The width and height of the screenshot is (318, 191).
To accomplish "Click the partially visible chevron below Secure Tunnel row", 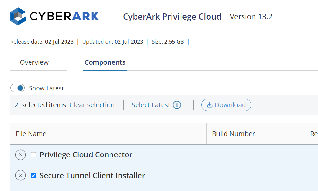I will [21, 190].
